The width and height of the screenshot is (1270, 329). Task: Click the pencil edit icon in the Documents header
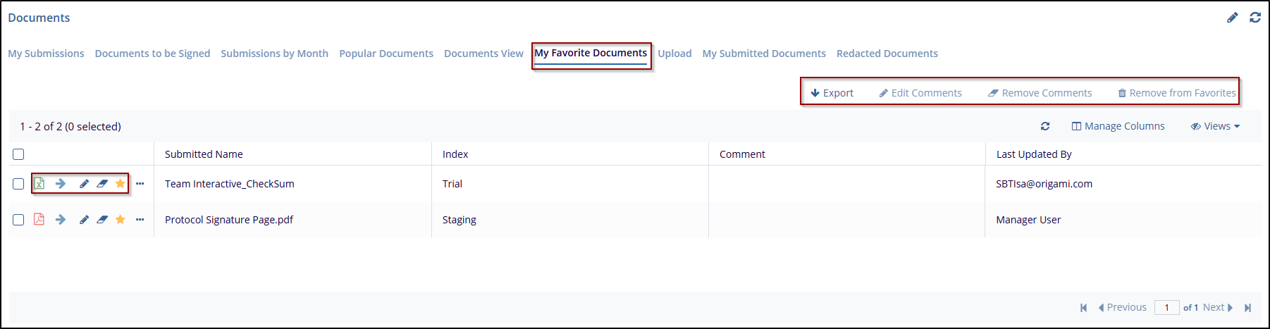[x=1232, y=18]
